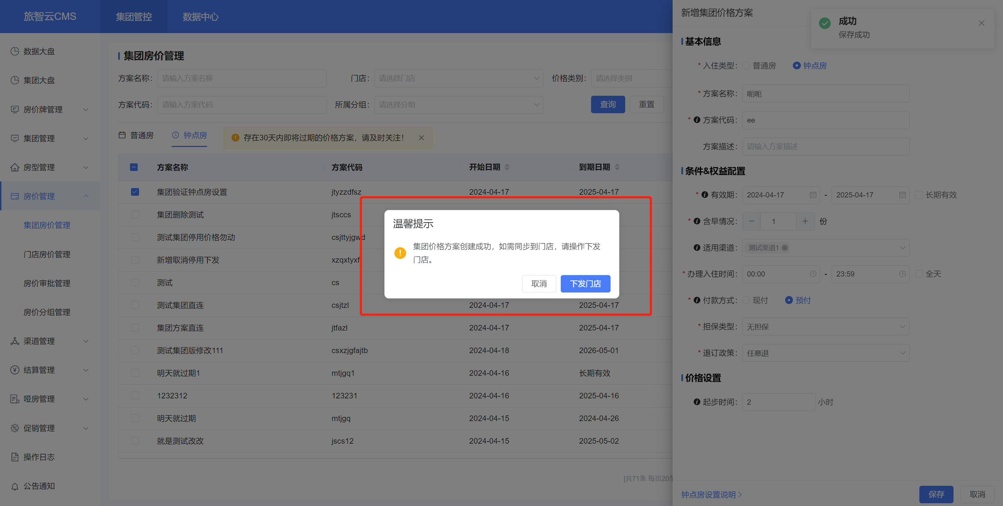
Task: Click the info icon beside 付款方式
Action: click(x=697, y=300)
